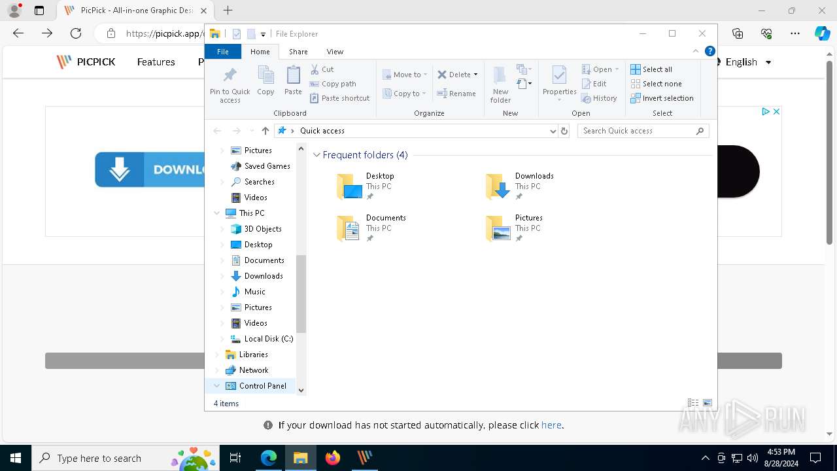837x471 pixels.
Task: Open new tab in Edge browser
Action: pyautogui.click(x=228, y=10)
